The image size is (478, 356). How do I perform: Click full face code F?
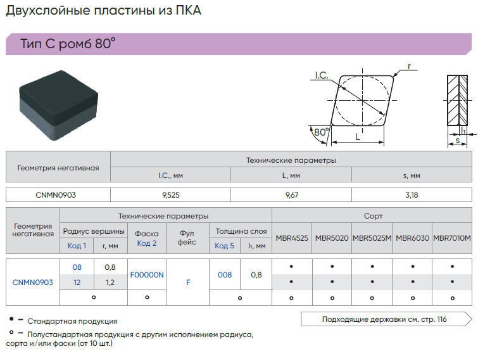(188, 283)
